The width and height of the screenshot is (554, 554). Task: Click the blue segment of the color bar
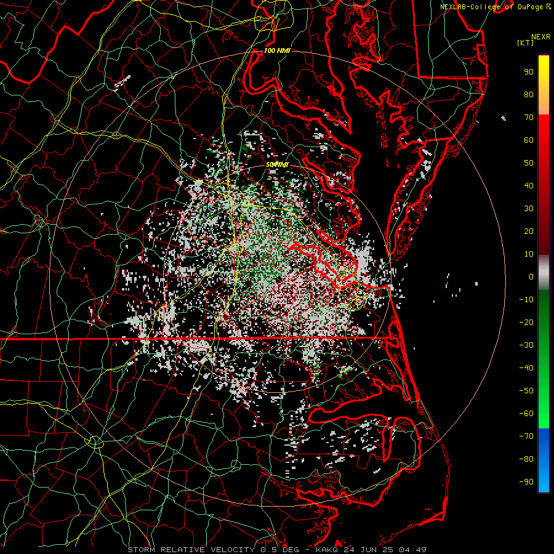[x=544, y=460]
